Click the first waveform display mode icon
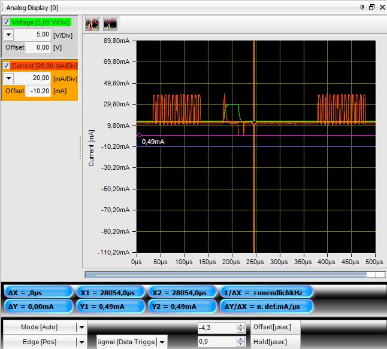The image size is (387, 349). (92, 24)
